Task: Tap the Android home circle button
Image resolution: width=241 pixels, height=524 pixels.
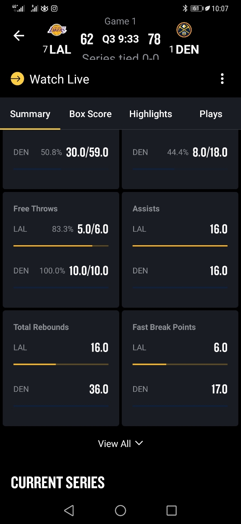Action: (x=120, y=510)
